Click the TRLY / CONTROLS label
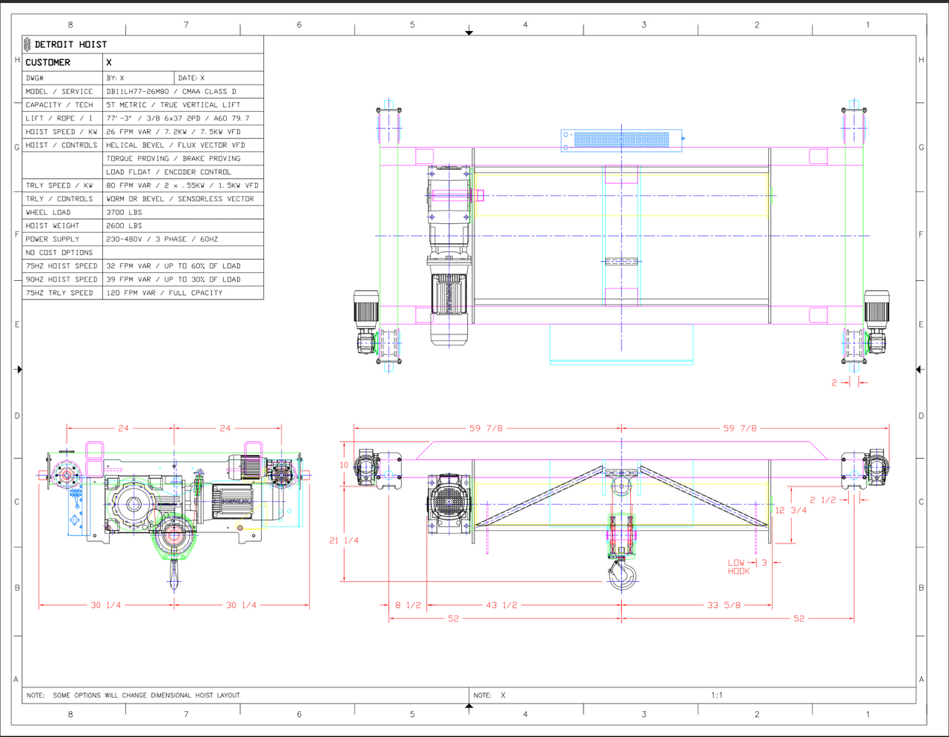Screen dimensions: 949x737 pos(59,199)
